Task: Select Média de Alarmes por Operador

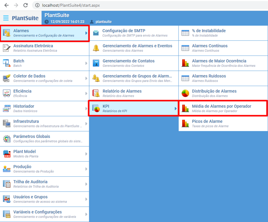Action: tap(223, 108)
